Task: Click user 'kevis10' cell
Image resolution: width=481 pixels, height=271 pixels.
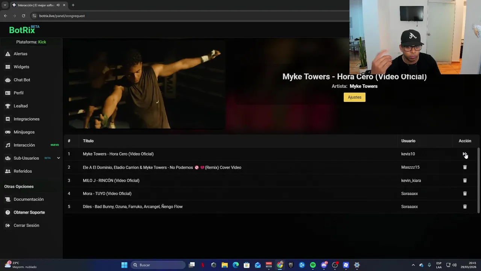Action: [408, 154]
